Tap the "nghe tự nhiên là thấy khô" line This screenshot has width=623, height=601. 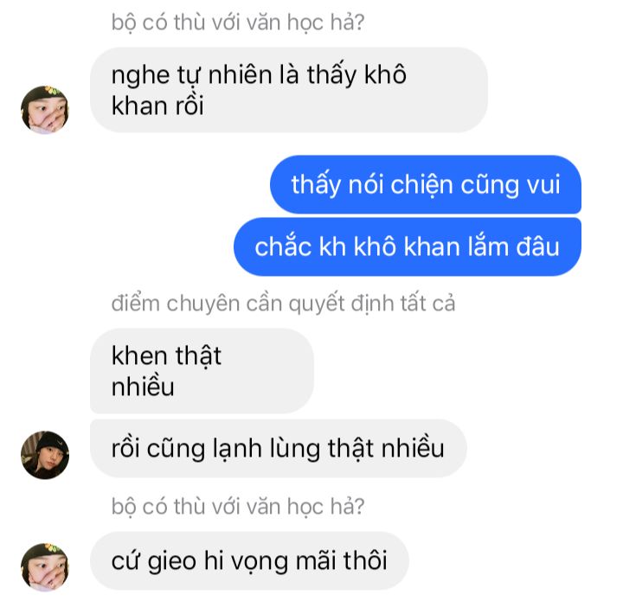pos(259,75)
